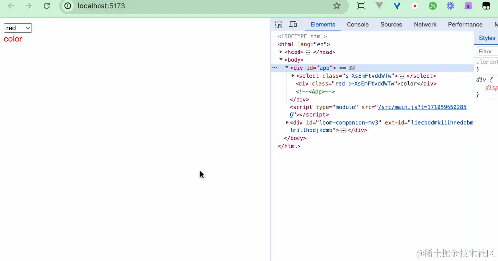Toggle the device toolbar in DevTools
Image resolution: width=498 pixels, height=261 pixels.
(x=293, y=24)
